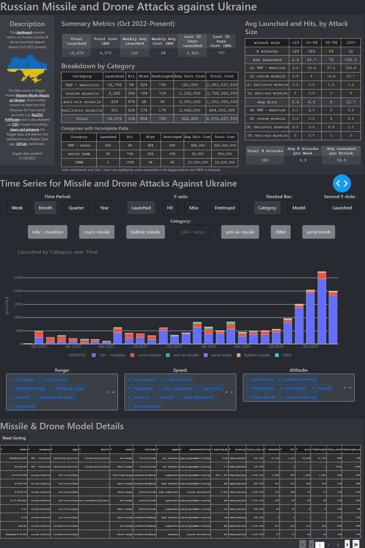Remove the long-range tag

point(12,406)
